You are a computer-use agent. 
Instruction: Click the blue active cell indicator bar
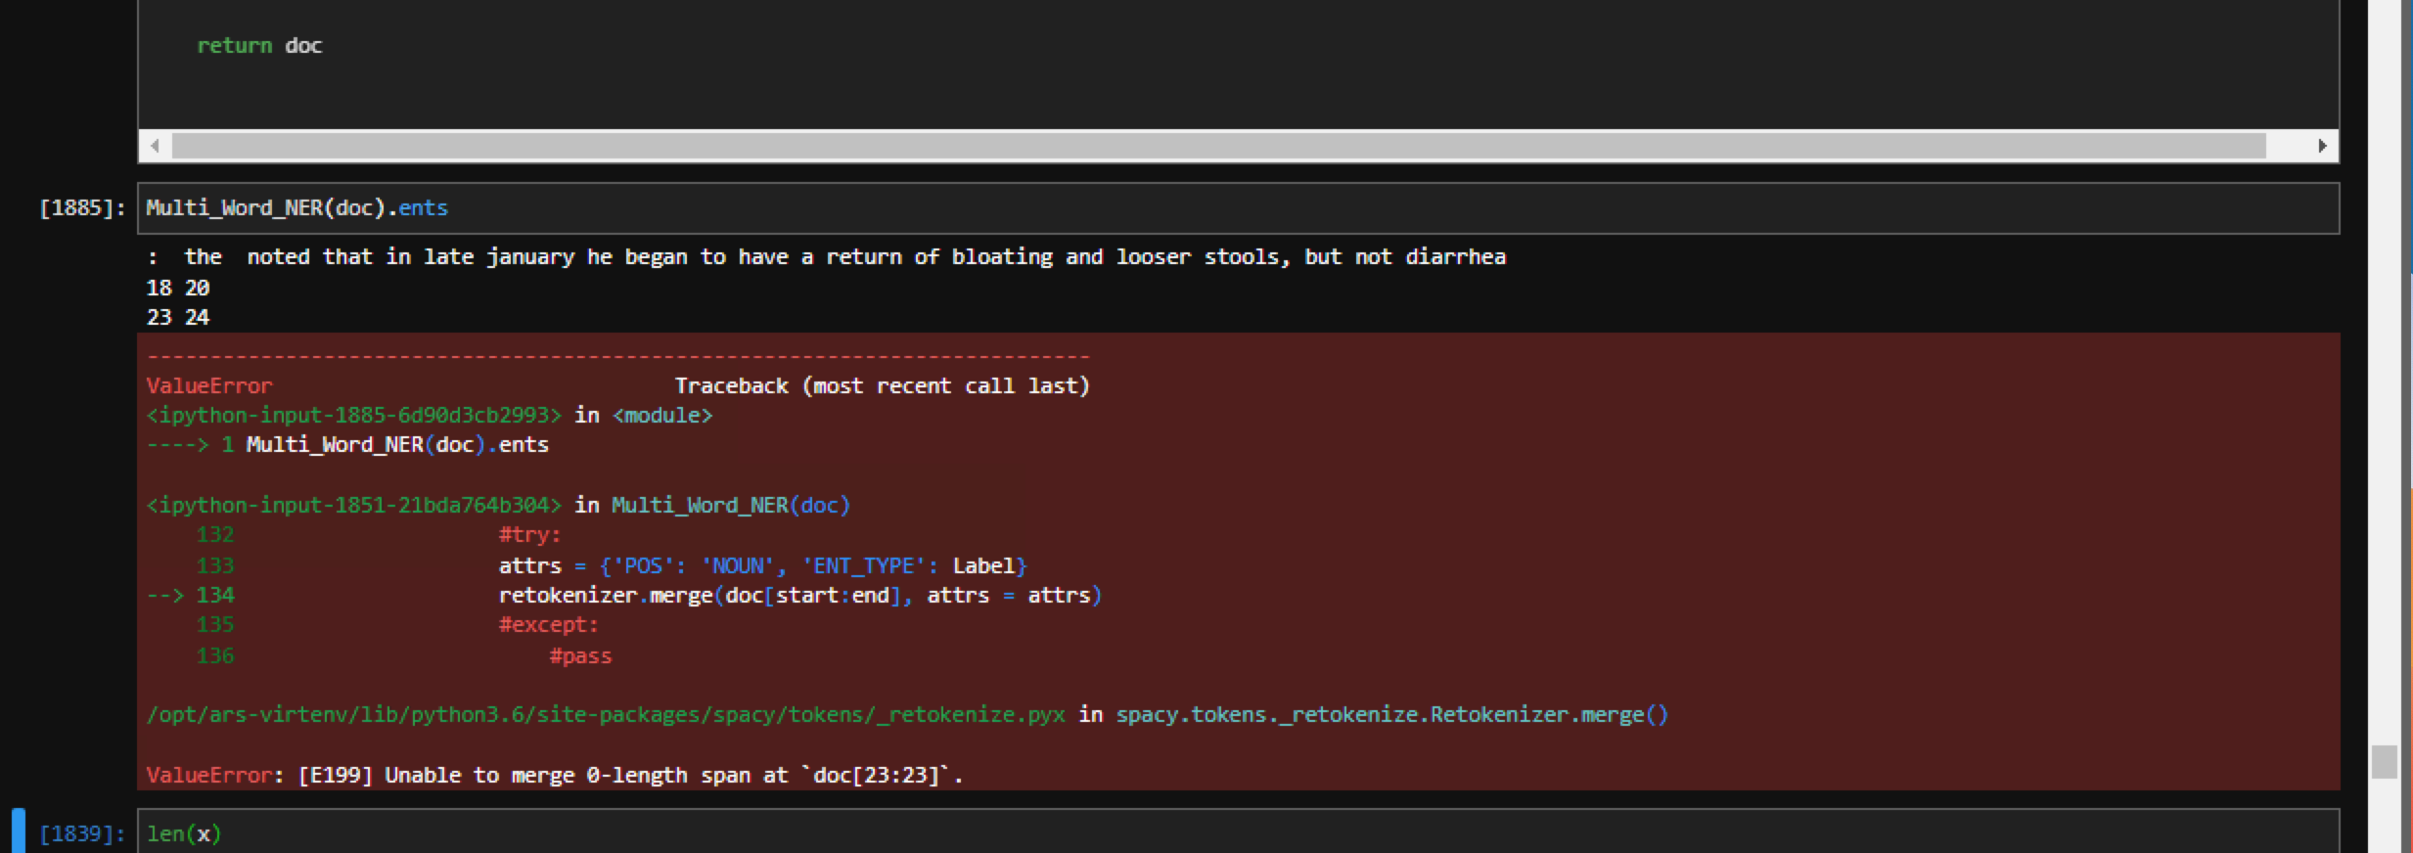[x=19, y=831]
